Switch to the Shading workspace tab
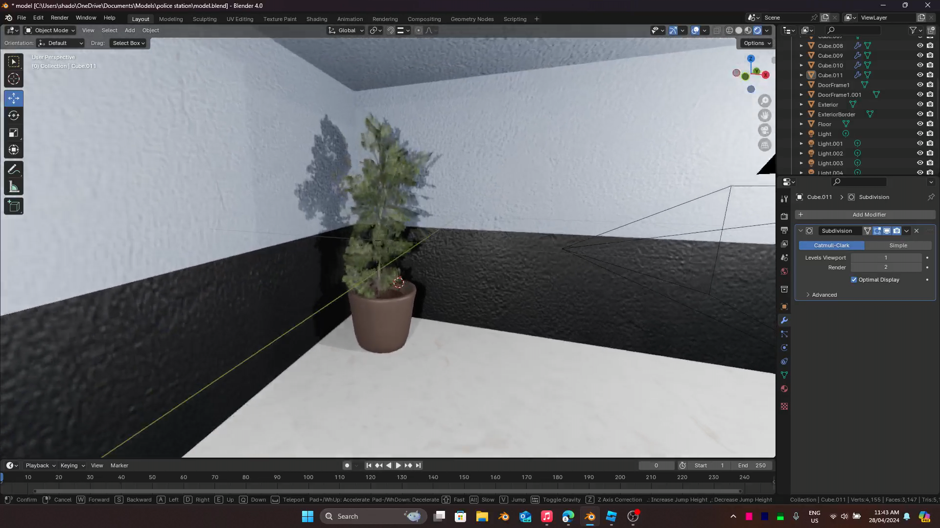 (x=316, y=19)
